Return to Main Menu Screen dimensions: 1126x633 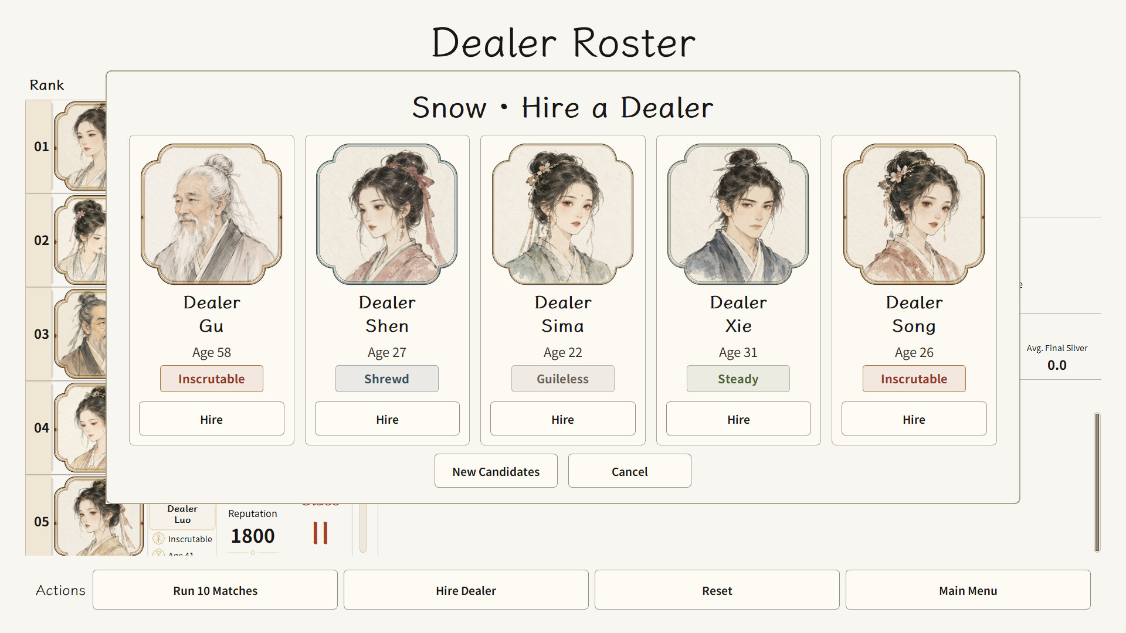[x=968, y=590]
